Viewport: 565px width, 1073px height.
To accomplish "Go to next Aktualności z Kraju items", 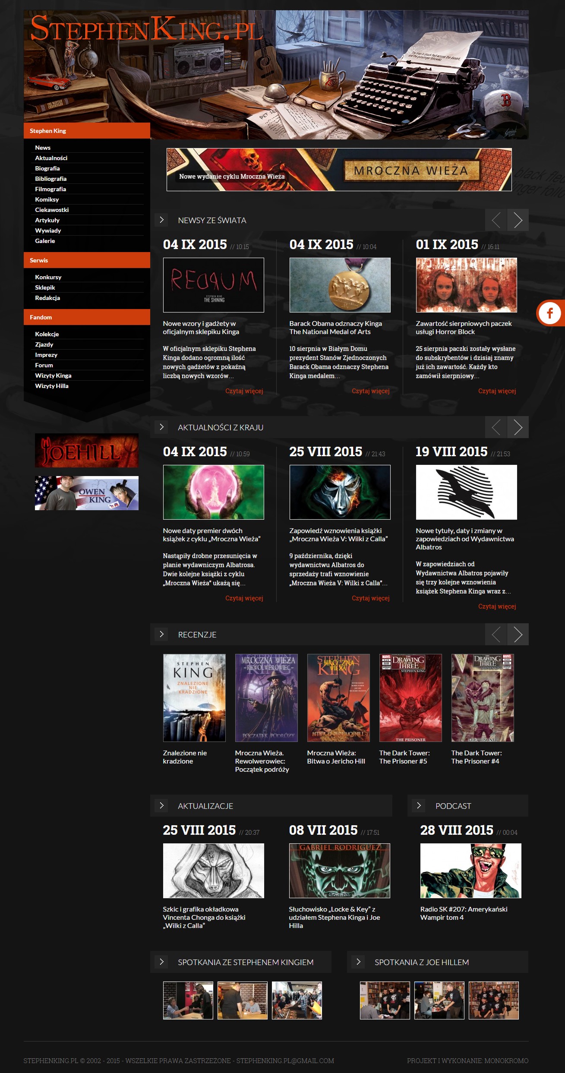I will click(x=518, y=427).
